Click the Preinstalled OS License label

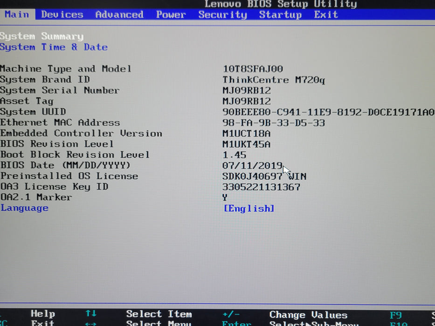click(x=69, y=176)
